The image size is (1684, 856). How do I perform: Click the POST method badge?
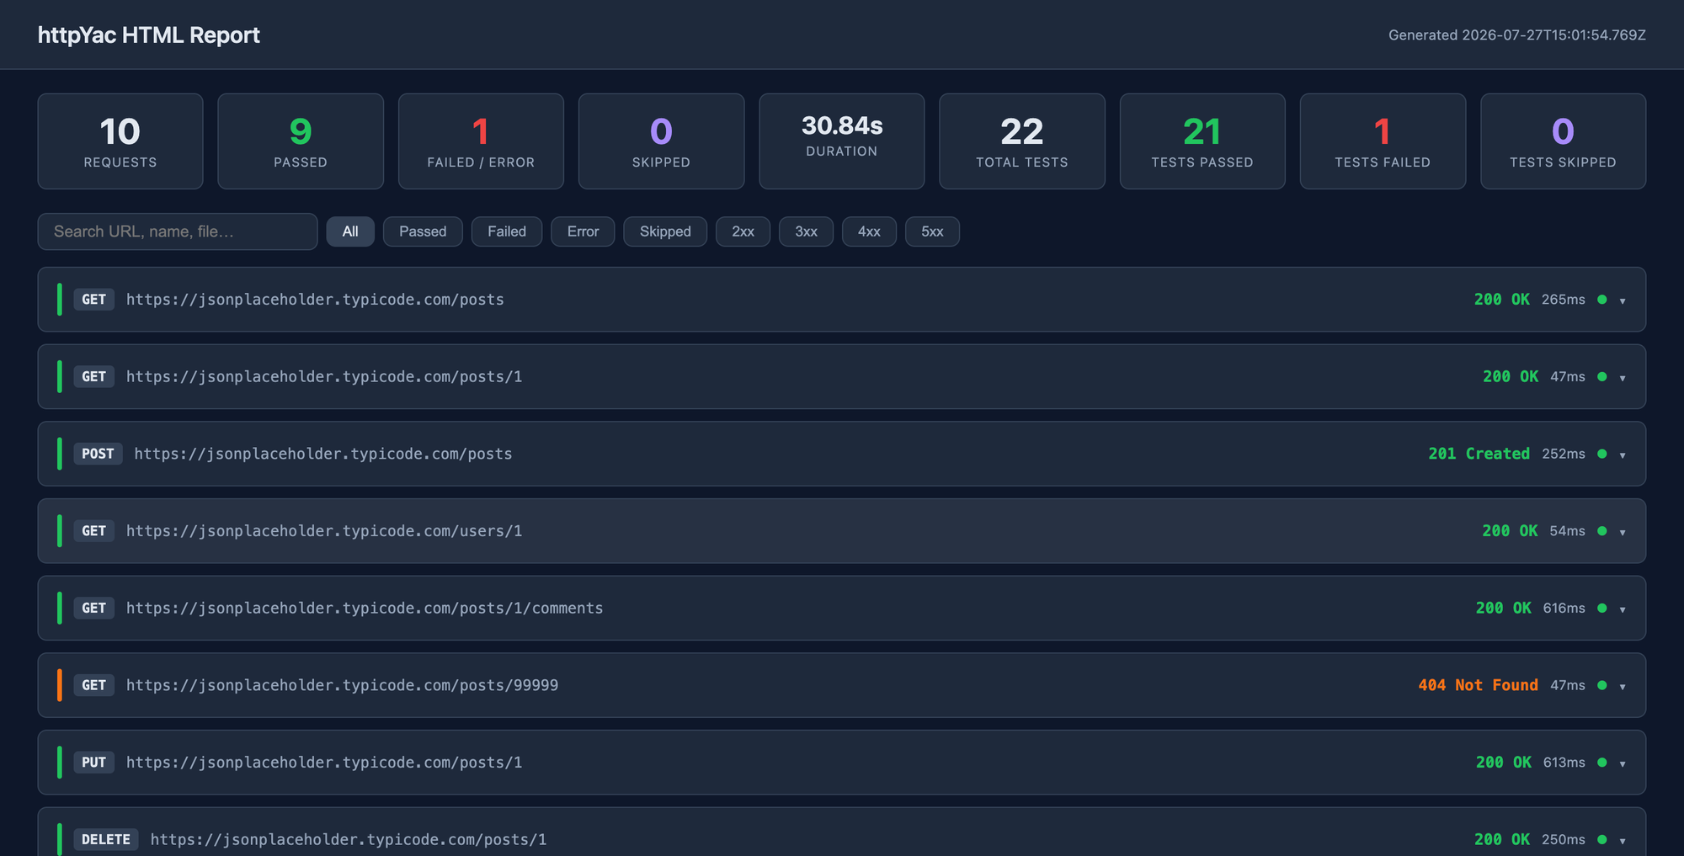click(98, 454)
